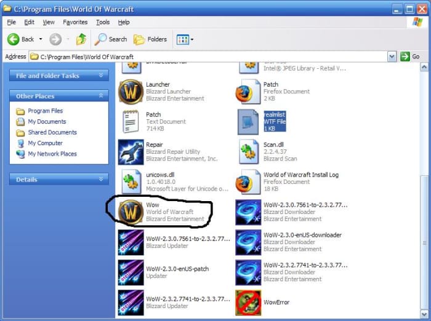
Task: Click the "18 KB" size text
Action: (271, 189)
